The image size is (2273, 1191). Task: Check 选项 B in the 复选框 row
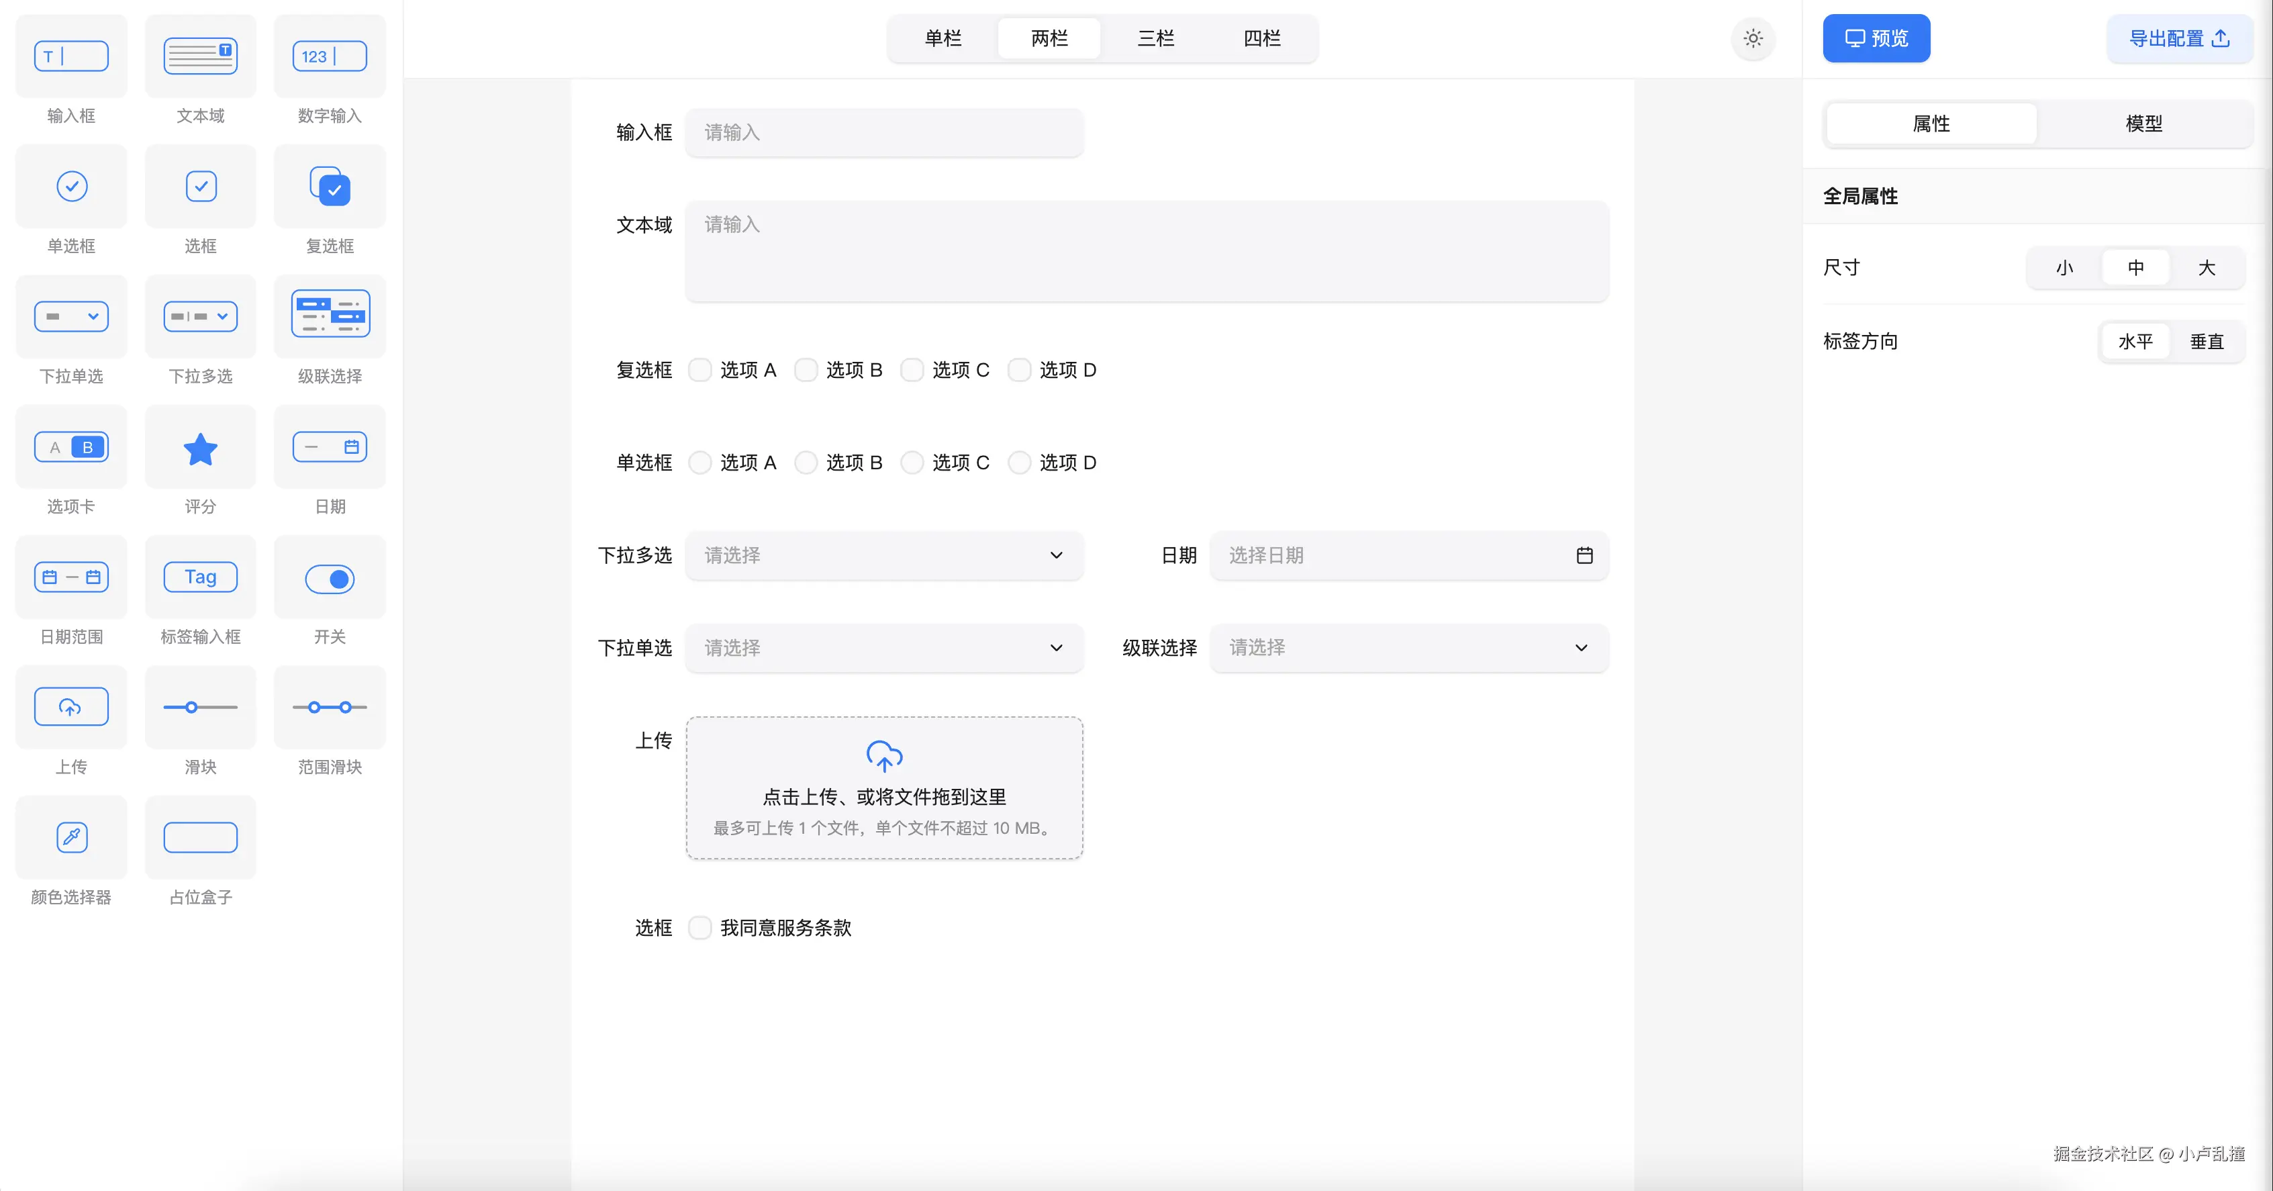coord(806,370)
